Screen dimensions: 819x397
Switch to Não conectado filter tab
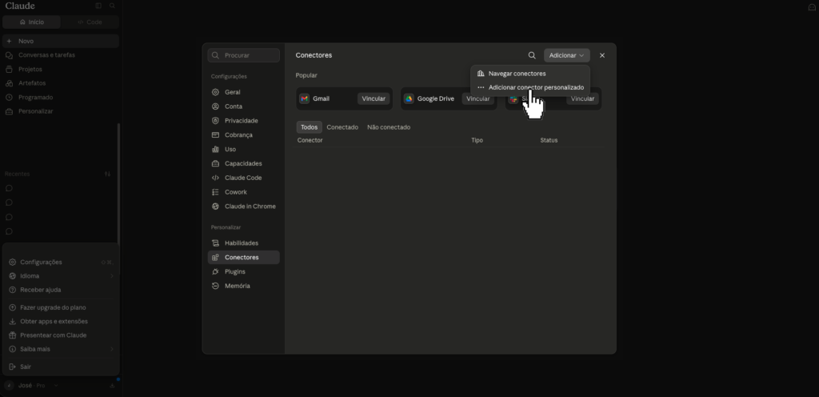tap(389, 127)
